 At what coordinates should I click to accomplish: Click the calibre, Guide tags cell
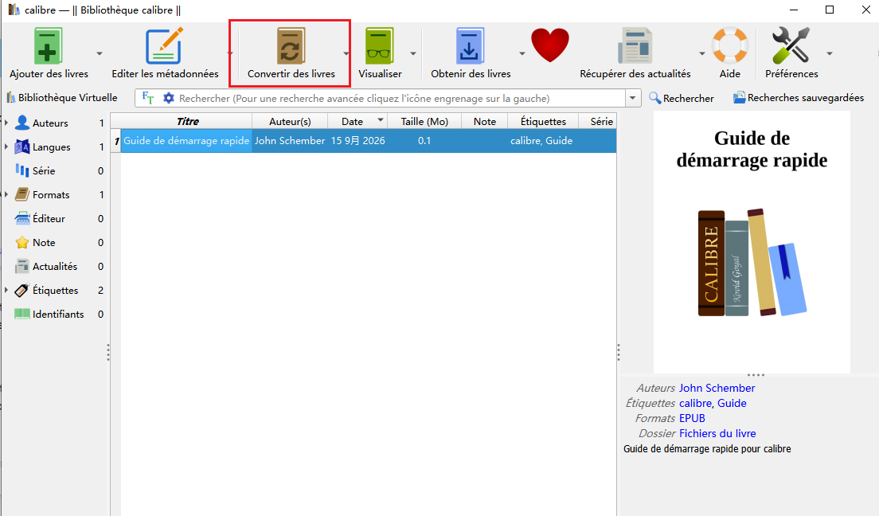click(x=541, y=141)
